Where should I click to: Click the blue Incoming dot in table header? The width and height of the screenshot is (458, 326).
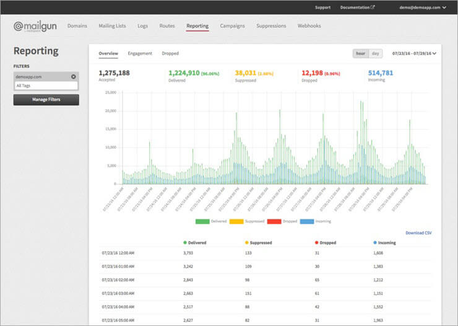(375, 243)
